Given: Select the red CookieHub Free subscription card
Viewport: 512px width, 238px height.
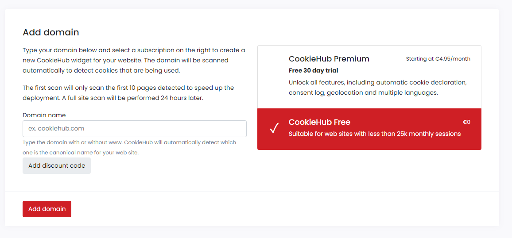Looking at the screenshot, I should (369, 129).
